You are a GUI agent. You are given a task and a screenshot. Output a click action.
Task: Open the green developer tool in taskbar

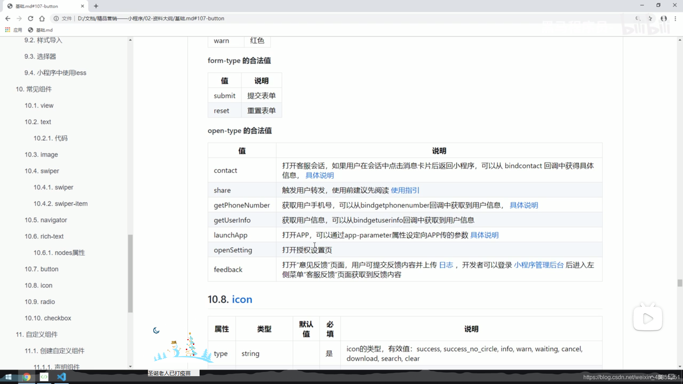44,377
